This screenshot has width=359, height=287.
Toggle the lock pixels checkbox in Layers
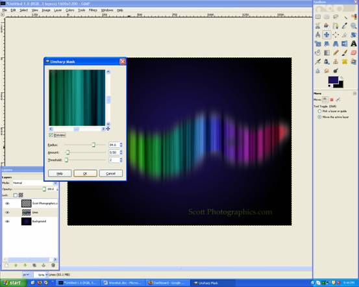tap(16, 195)
